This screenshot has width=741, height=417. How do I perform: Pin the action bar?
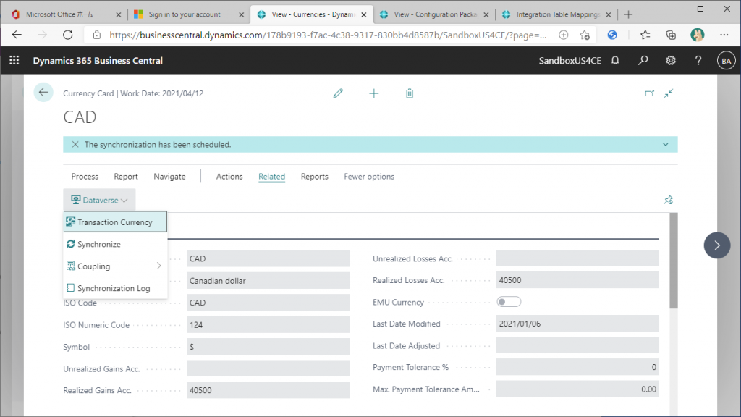click(x=668, y=200)
